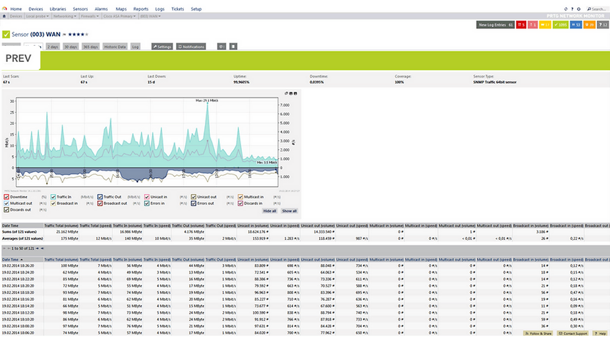Expand the Local probe breadcrumb dropdown

click(x=37, y=16)
